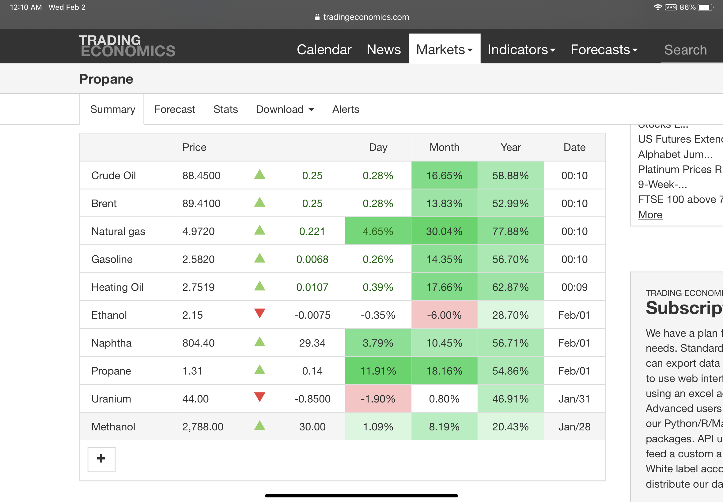Click green up arrow in Crude Oil row
This screenshot has height=502, width=723.
coord(260,174)
